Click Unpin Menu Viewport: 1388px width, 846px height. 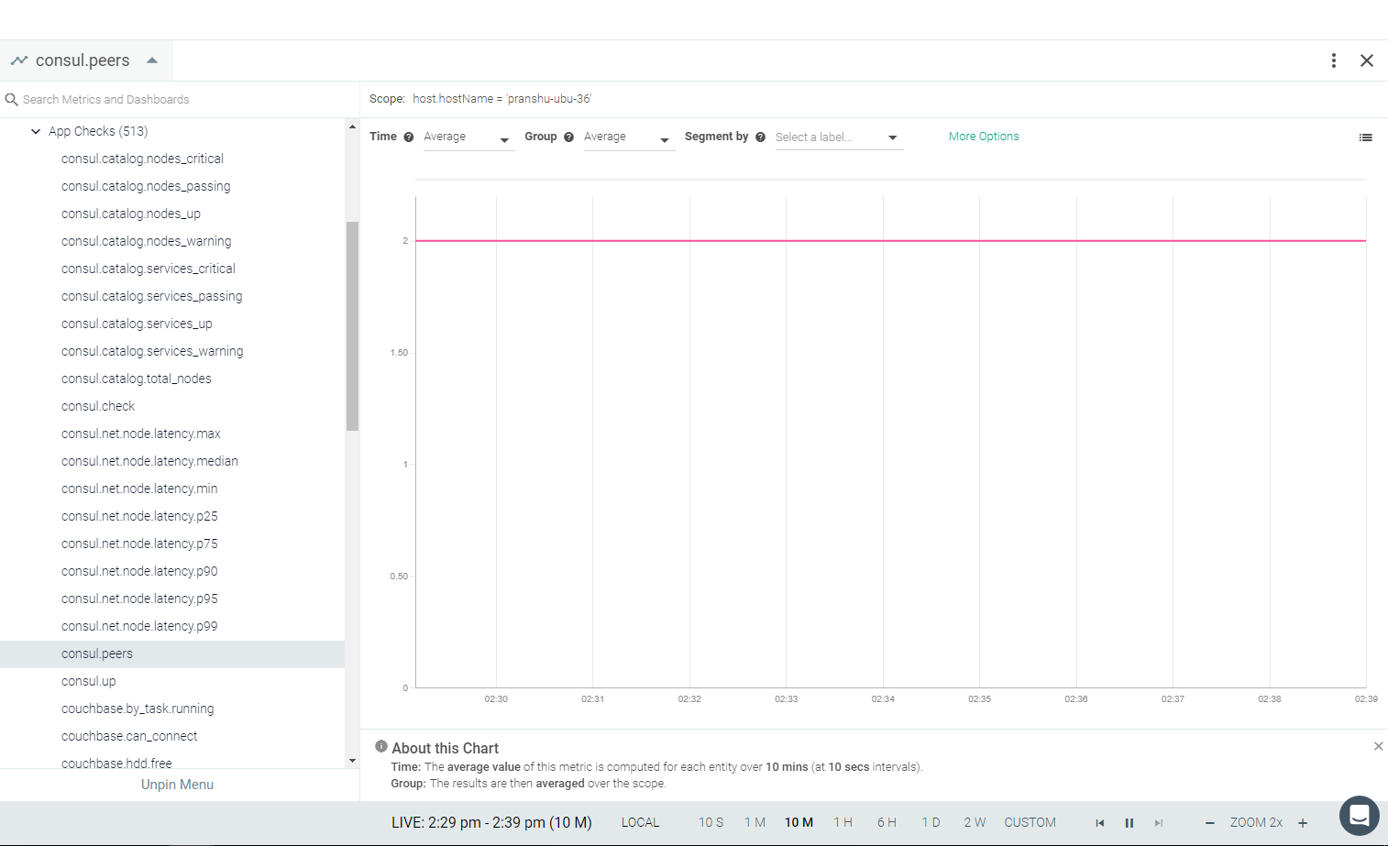click(x=177, y=785)
